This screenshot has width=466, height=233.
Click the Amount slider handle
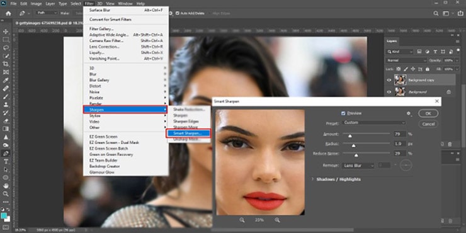[x=349, y=136]
